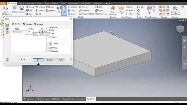The image size is (187, 105).
Task: Click Convert to Sheet Metal
Action: pyautogui.click(x=175, y=10)
